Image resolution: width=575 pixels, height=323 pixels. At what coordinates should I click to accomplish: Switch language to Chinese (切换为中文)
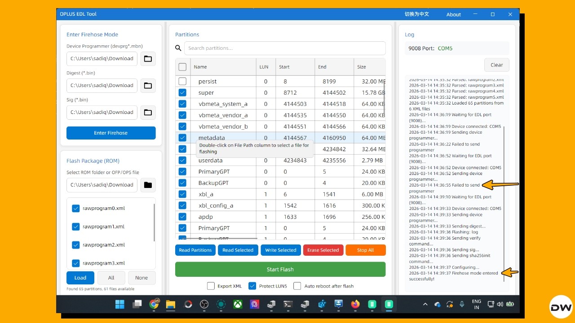click(x=417, y=14)
